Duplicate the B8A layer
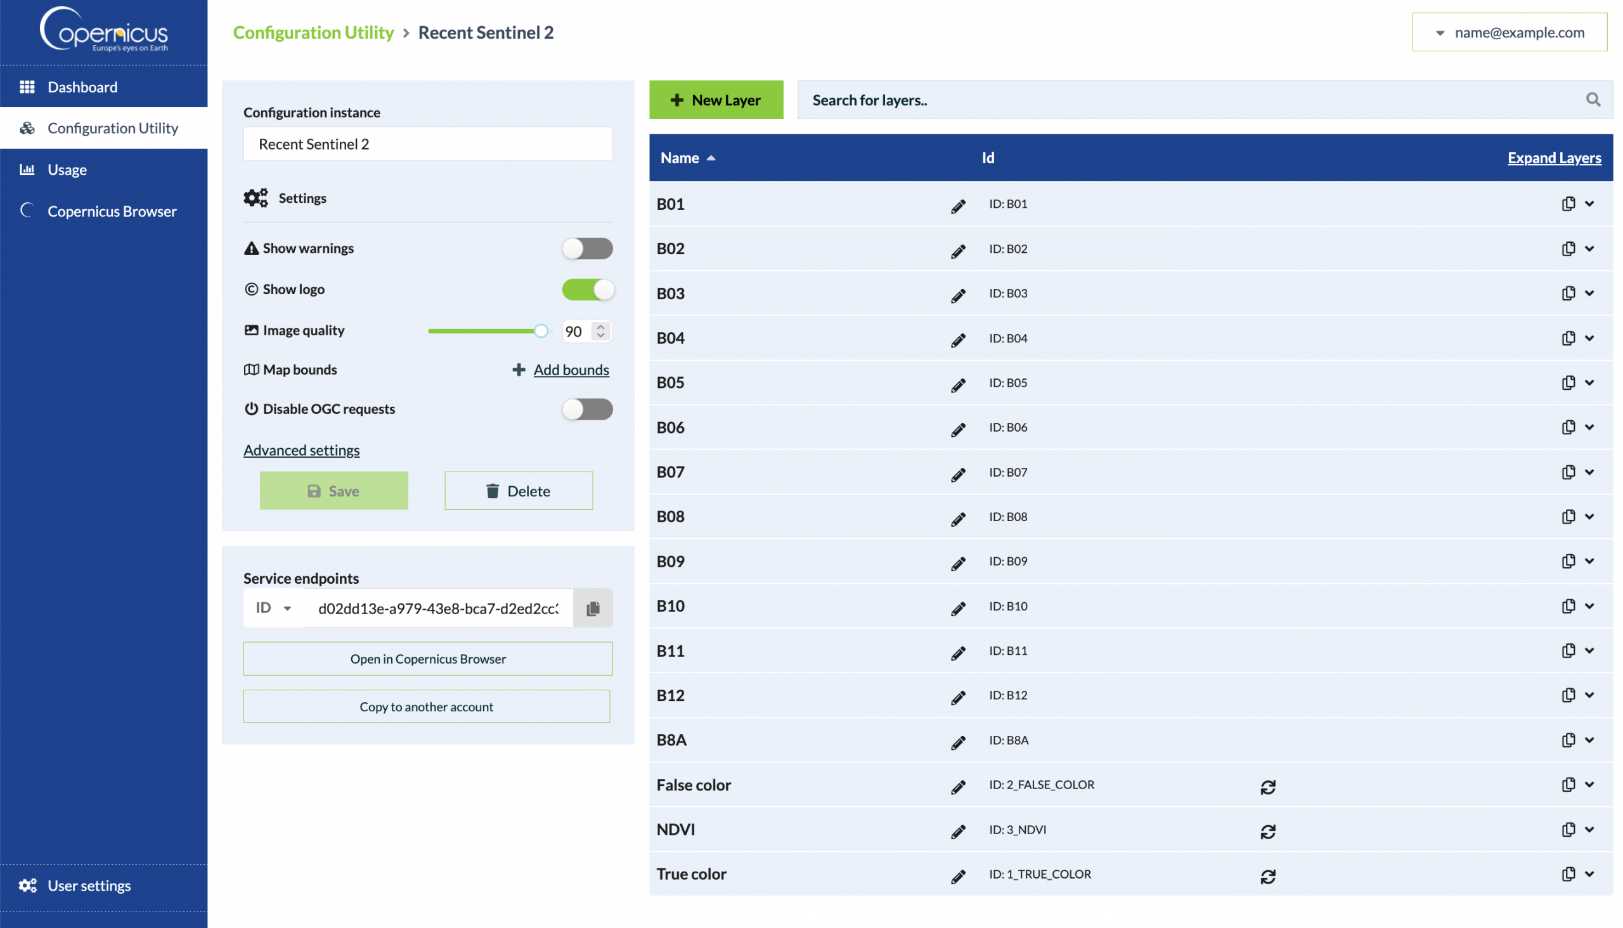The image size is (1623, 928). [x=1568, y=740]
